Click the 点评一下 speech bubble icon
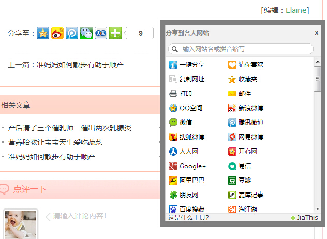This screenshot has width=327, height=239. pyautogui.click(x=5, y=189)
